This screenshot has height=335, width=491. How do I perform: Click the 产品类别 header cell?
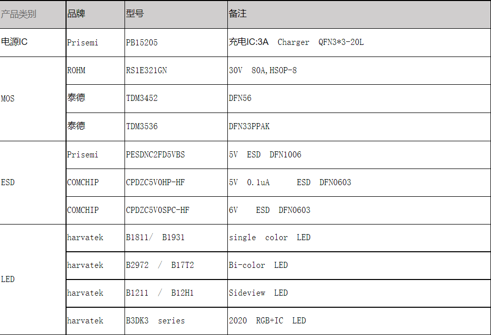[x=33, y=15]
